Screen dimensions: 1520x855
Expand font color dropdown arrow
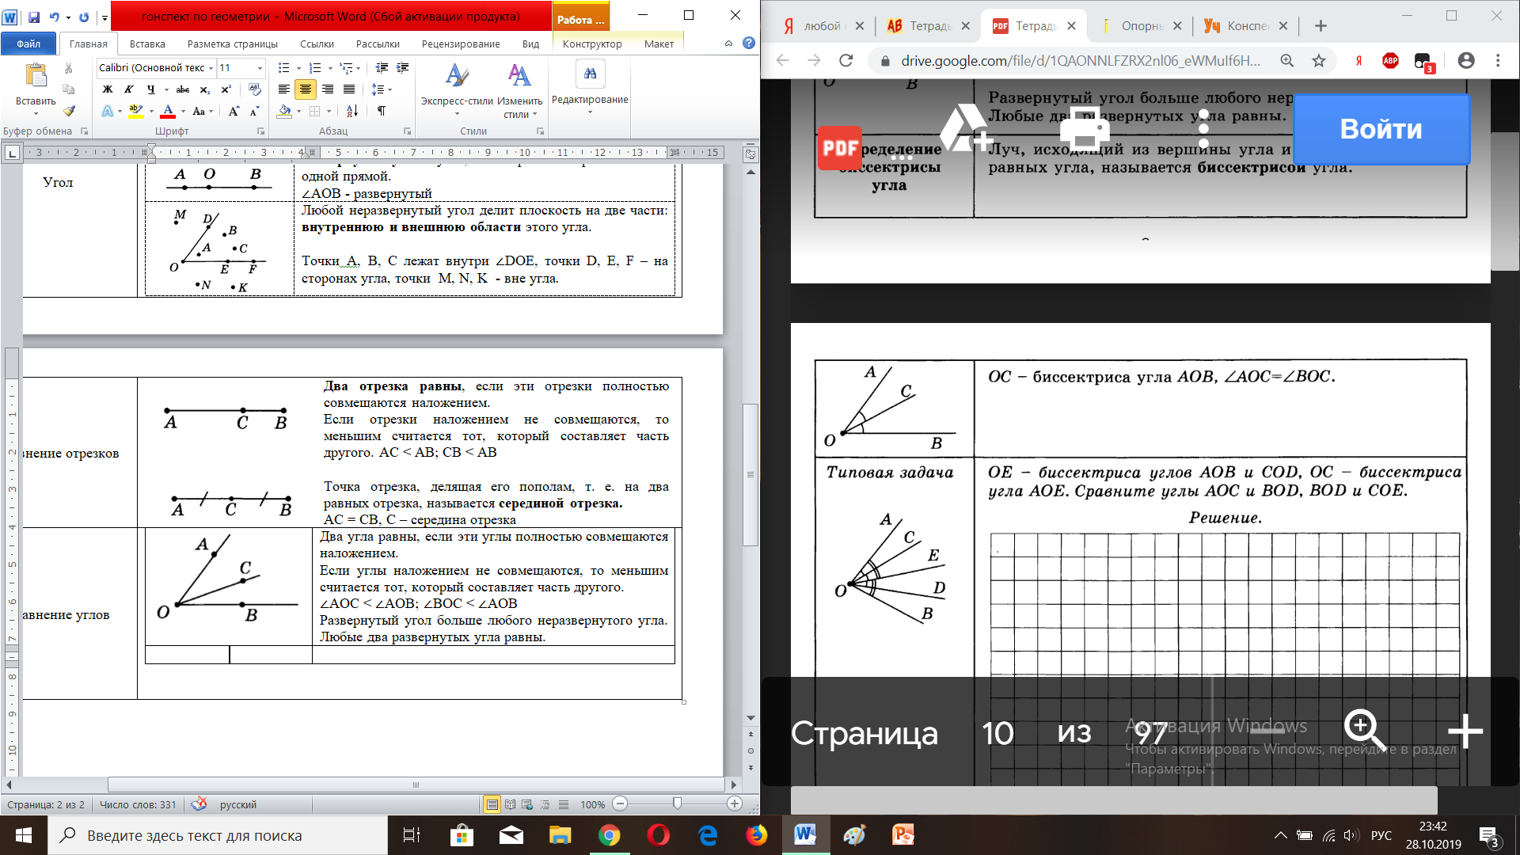(x=183, y=112)
